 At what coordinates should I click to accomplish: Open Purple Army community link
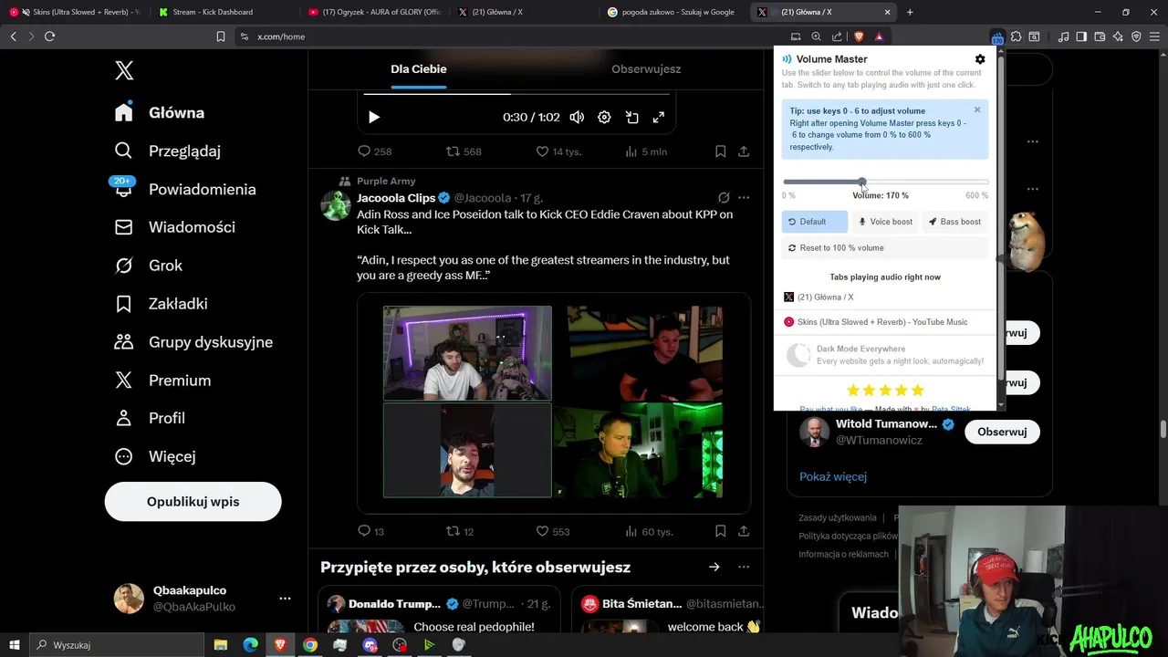[x=386, y=181]
